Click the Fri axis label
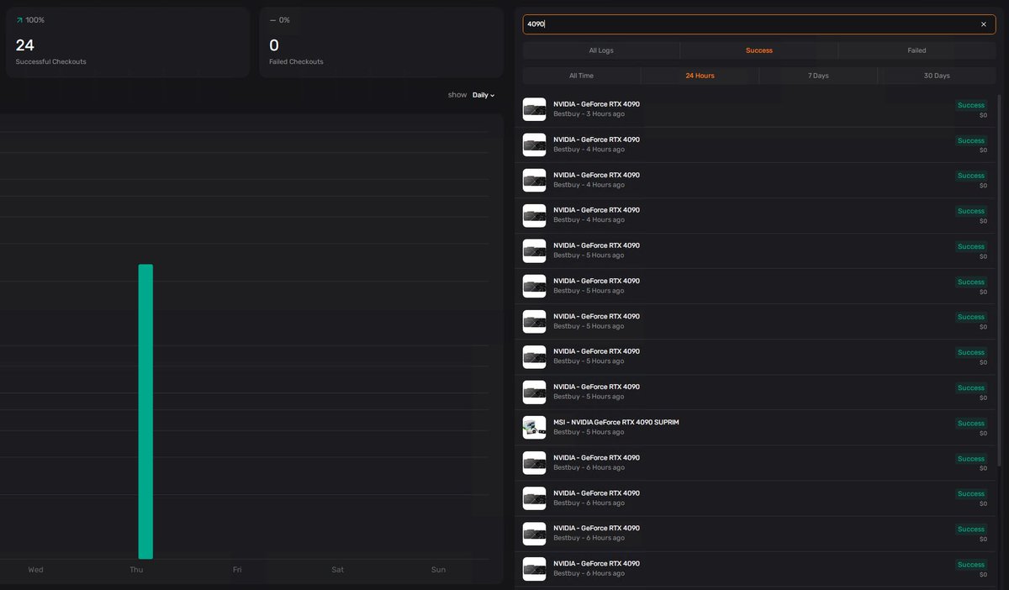The width and height of the screenshot is (1009, 590). [237, 570]
